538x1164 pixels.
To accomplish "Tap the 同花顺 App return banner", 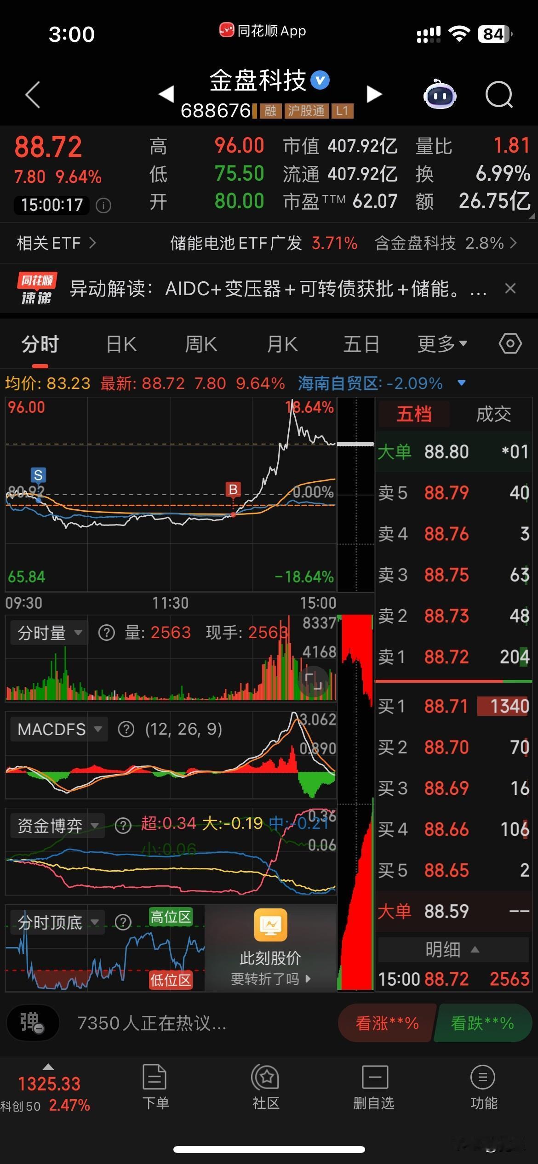I will pyautogui.click(x=263, y=31).
